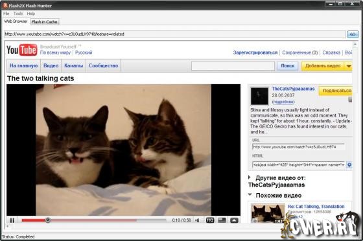Pause the video playback

click(12, 220)
